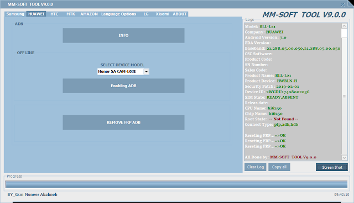Clear the log with Clear Log
Image resolution: width=354 pixels, height=203 pixels.
coord(256,167)
